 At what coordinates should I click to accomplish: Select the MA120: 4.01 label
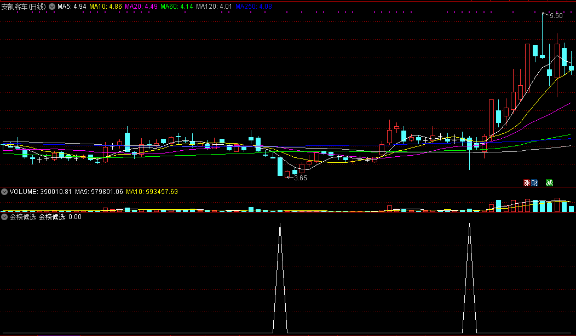click(214, 7)
